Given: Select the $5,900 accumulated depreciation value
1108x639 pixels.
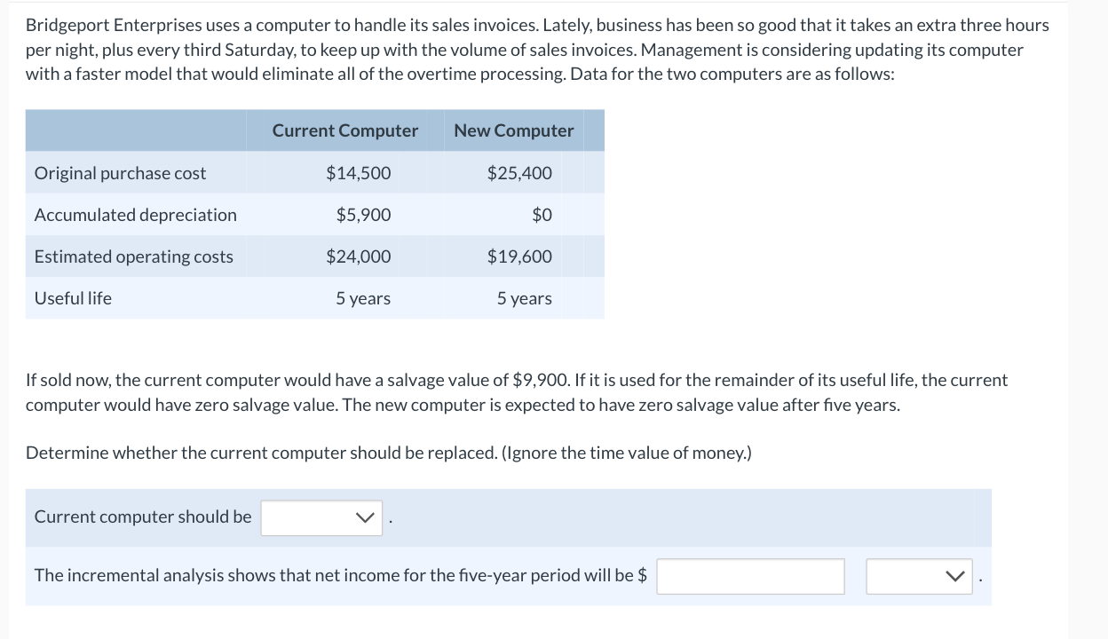Looking at the screenshot, I should click(x=363, y=215).
